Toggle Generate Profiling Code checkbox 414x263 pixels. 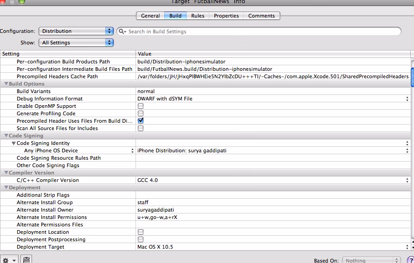pyautogui.click(x=141, y=113)
